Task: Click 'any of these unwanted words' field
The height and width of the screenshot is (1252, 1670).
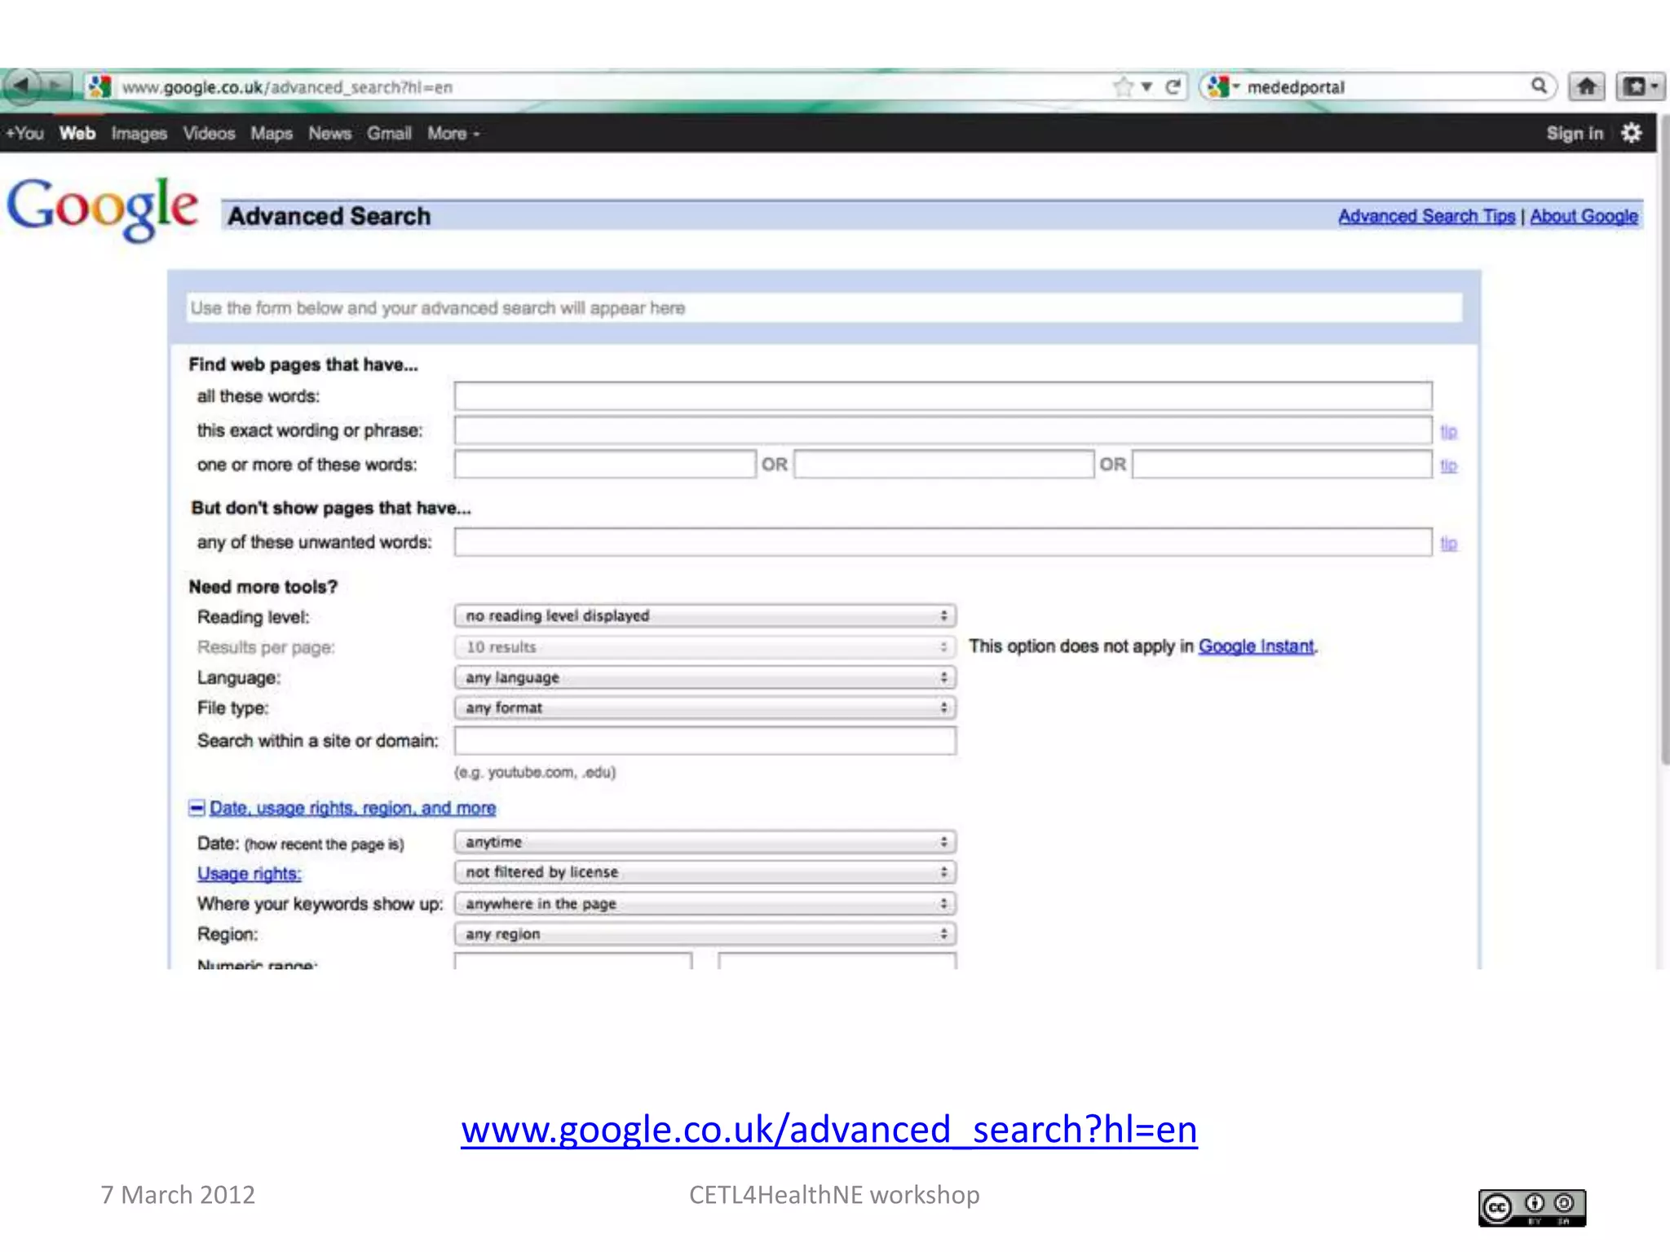Action: coord(943,542)
